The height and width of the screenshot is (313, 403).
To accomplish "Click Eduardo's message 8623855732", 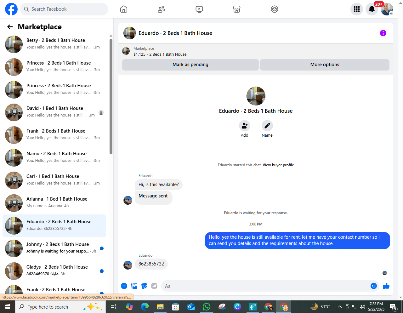I will pos(151,264).
